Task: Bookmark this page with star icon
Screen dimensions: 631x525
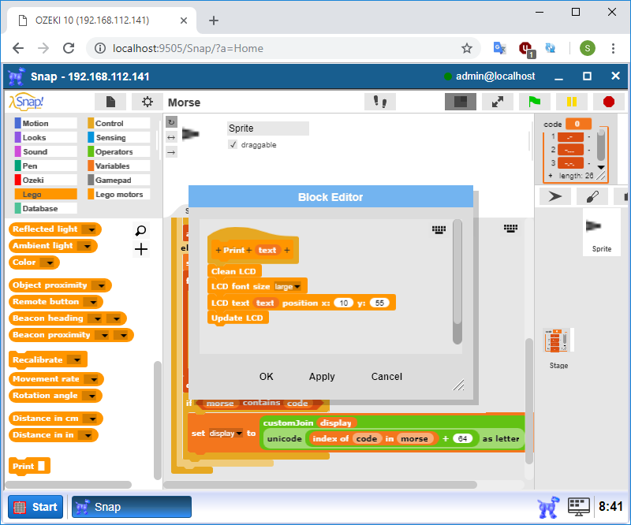Action: click(x=466, y=48)
